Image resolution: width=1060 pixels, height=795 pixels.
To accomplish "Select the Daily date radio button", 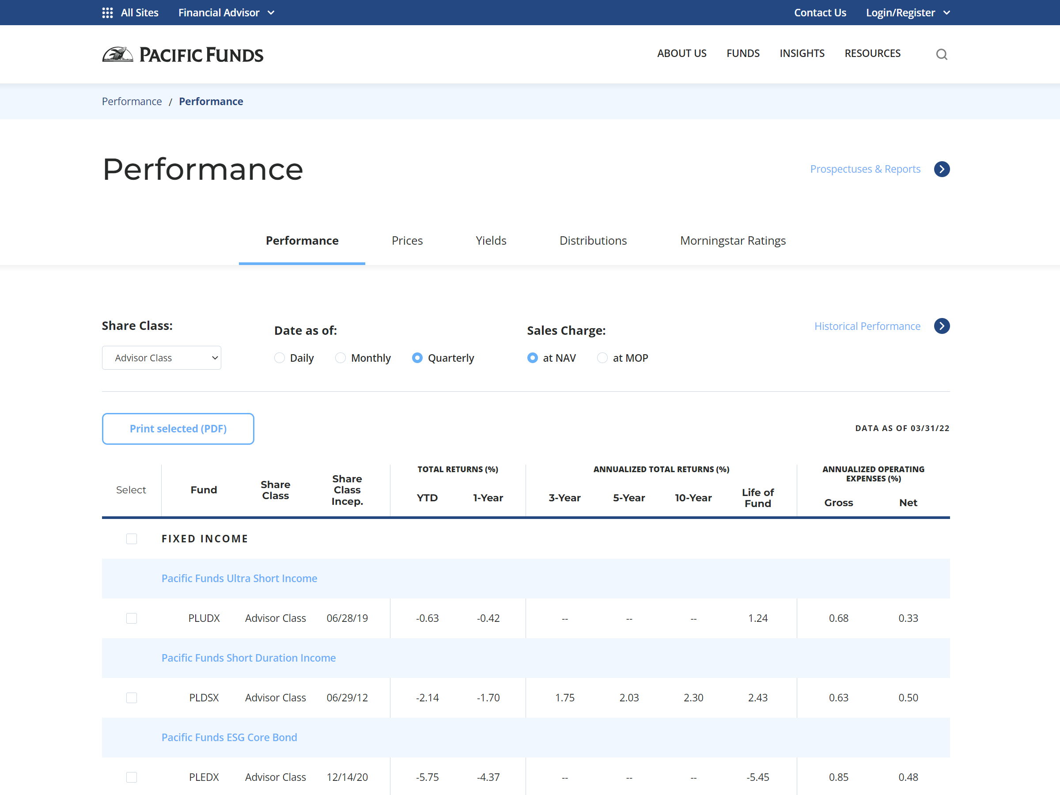I will point(280,358).
